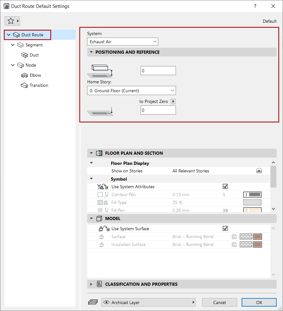Click the 0.13 mm Contour Pen value

click(181, 194)
